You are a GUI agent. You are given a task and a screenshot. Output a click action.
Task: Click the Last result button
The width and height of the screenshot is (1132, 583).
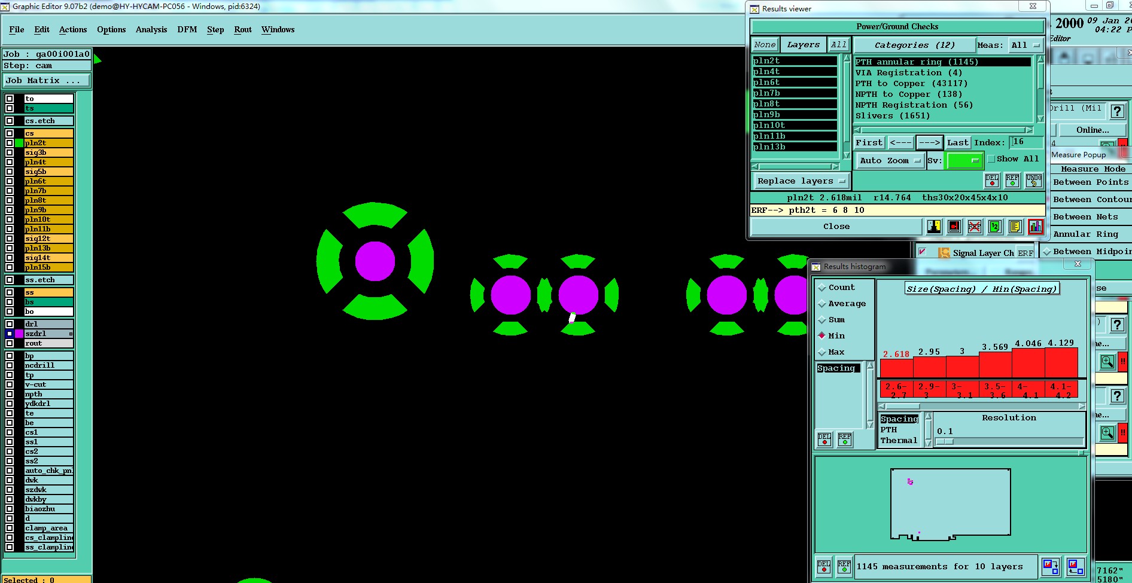(958, 142)
